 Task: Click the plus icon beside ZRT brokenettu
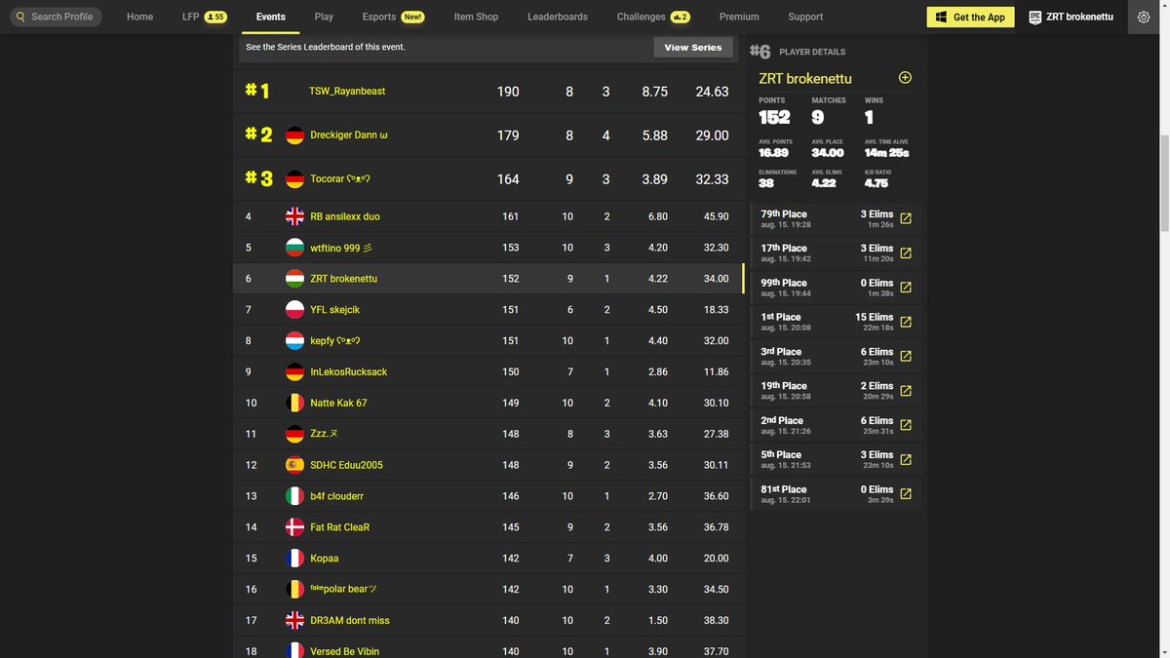[905, 78]
